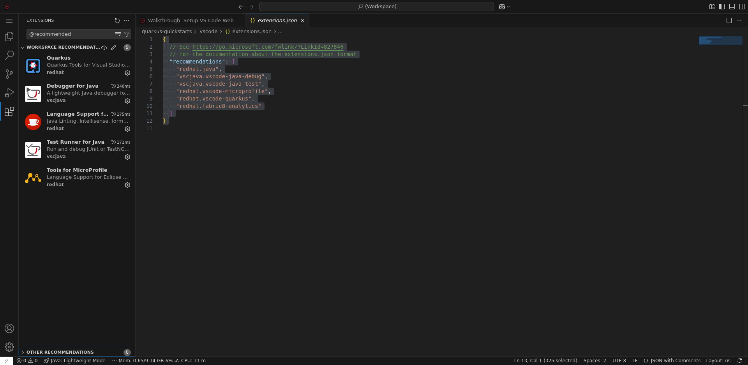The height and width of the screenshot is (365, 748).
Task: Open the notifications bell
Action: coord(739,361)
